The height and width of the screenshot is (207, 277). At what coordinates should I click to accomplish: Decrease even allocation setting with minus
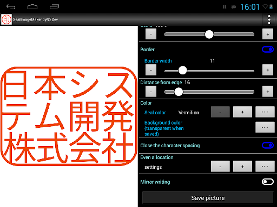pyautogui.click(x=220, y=166)
